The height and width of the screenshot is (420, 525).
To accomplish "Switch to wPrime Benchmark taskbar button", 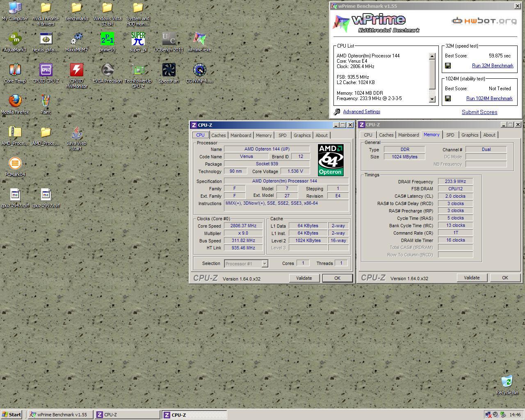I will tap(60, 415).
